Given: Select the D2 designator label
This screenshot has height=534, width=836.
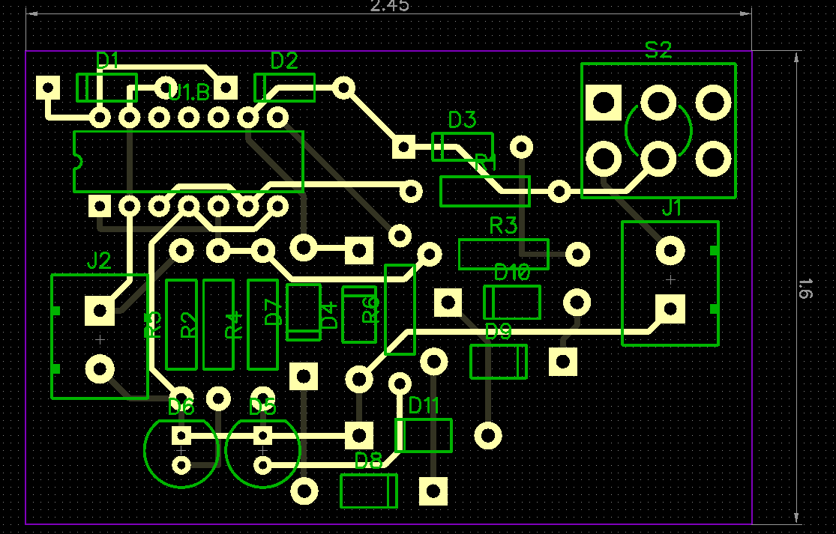Looking at the screenshot, I should [284, 61].
